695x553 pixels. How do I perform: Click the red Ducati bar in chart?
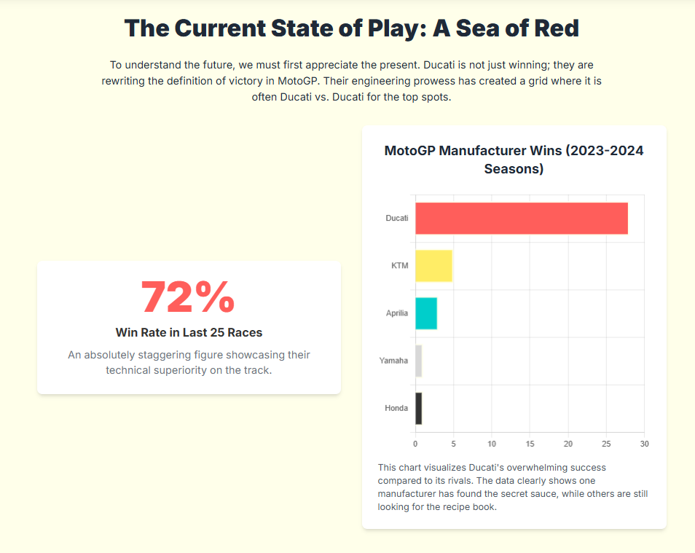521,219
